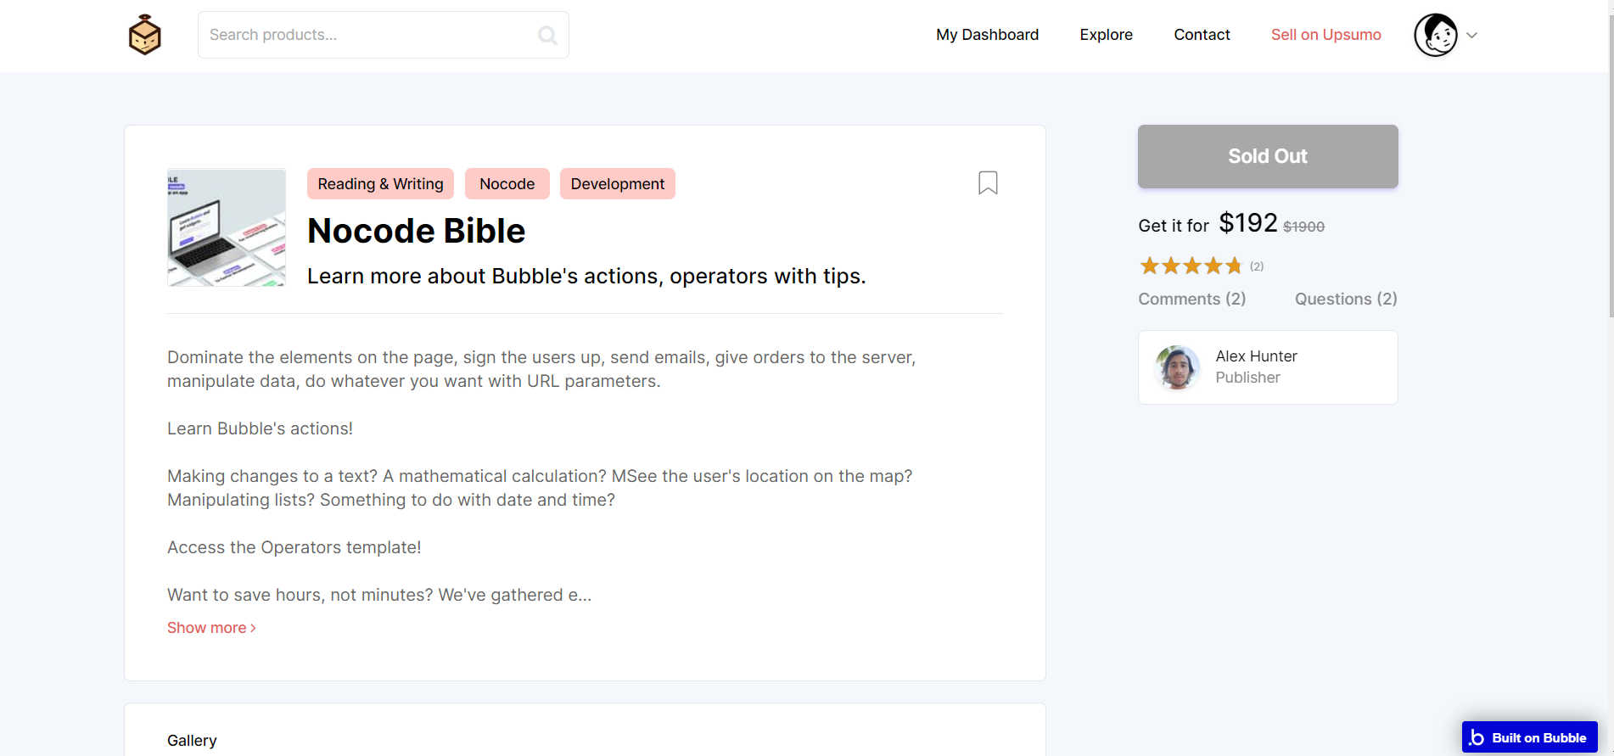
Task: Focus the Search products field
Action: coord(384,35)
